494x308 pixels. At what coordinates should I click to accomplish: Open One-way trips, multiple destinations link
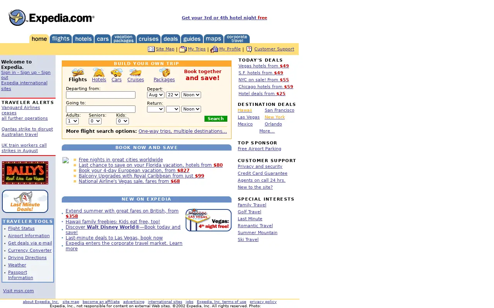[x=183, y=131]
